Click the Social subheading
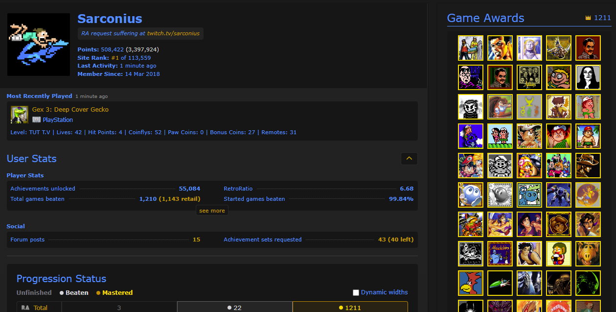 [16, 226]
